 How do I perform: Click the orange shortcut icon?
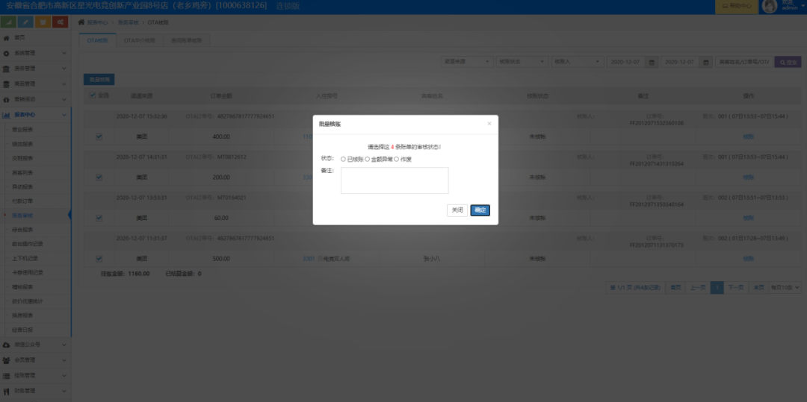click(x=43, y=22)
